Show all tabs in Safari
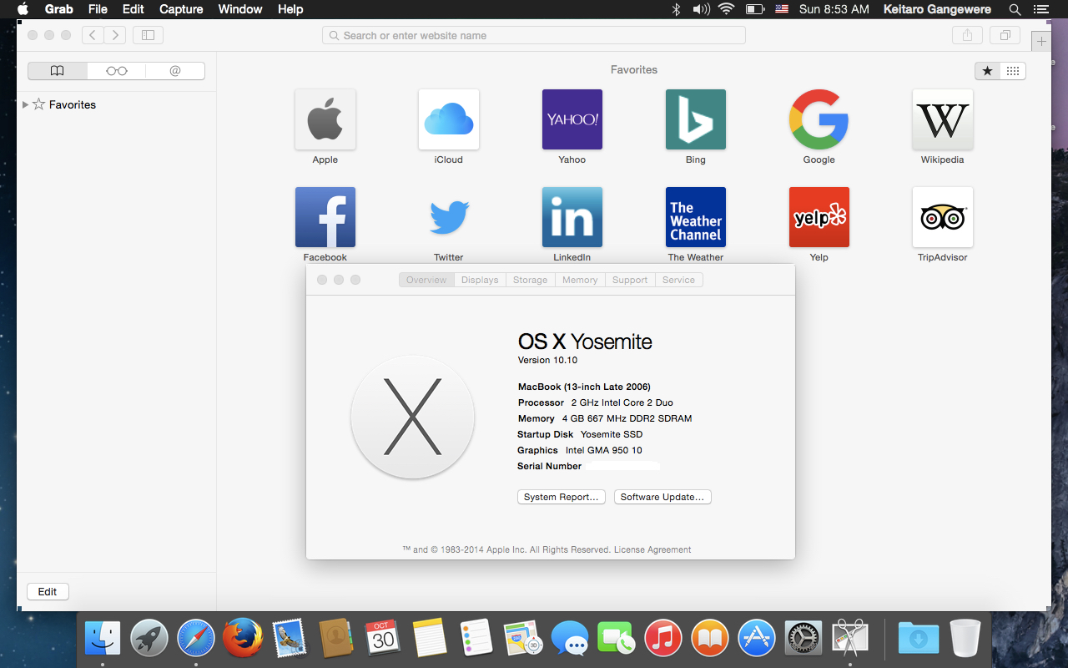 point(1005,35)
